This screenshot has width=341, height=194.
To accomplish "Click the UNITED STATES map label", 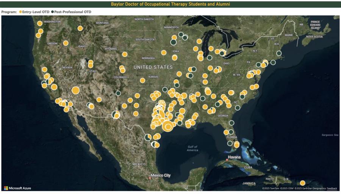I will [153, 67].
